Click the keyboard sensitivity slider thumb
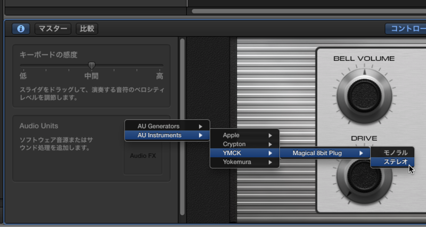Viewport: 426px width, 227px height. pyautogui.click(x=92, y=66)
